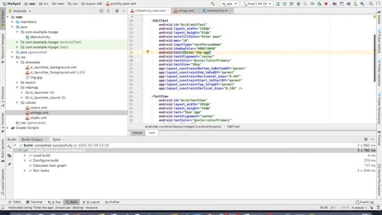
Task: Expand com.example.myage (androidTest) package
Action: click(17, 42)
